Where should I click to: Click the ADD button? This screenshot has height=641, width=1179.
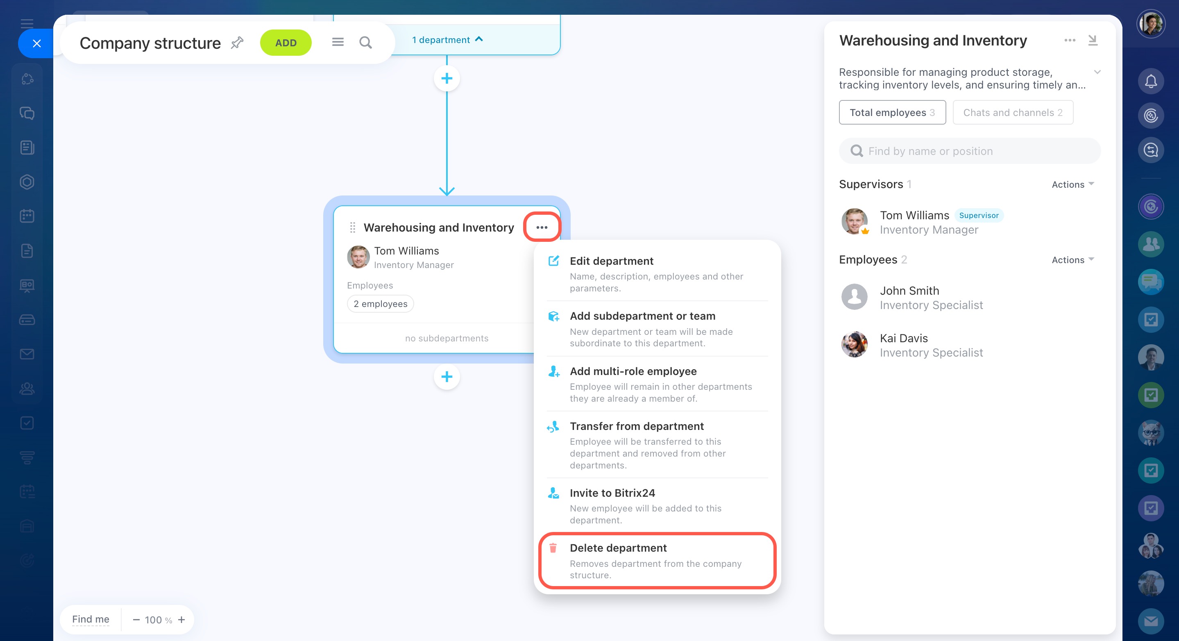[286, 43]
